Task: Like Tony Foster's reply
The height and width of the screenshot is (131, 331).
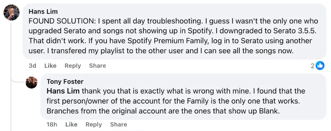Action: coord(71,125)
